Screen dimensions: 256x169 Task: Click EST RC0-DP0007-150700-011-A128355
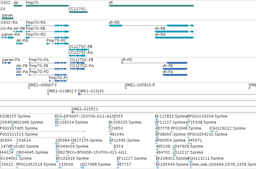89,116
